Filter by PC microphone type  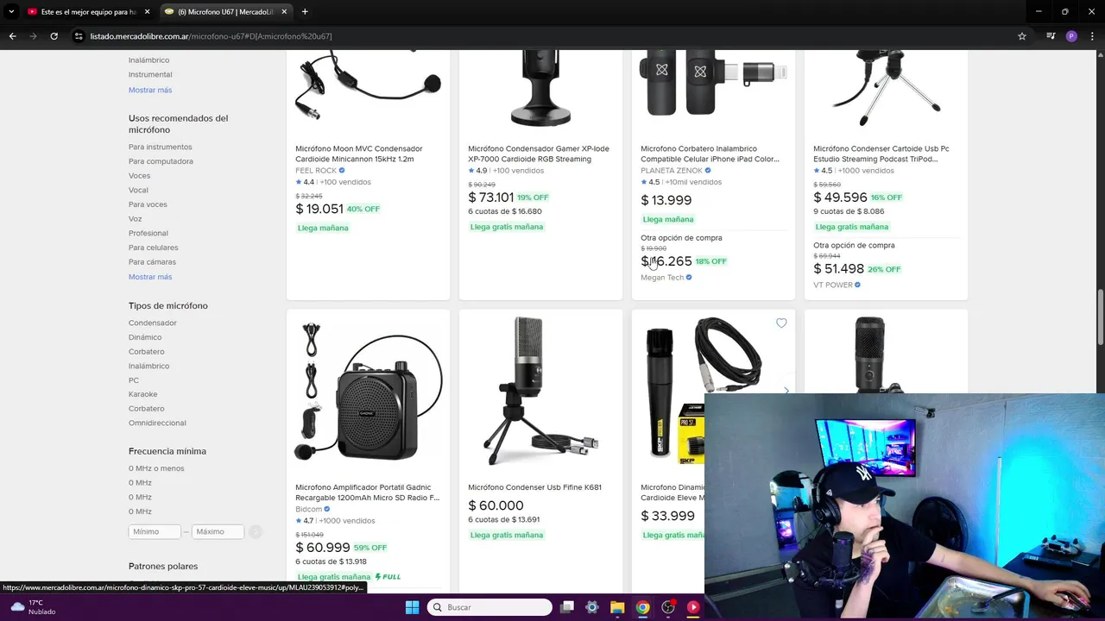134,380
